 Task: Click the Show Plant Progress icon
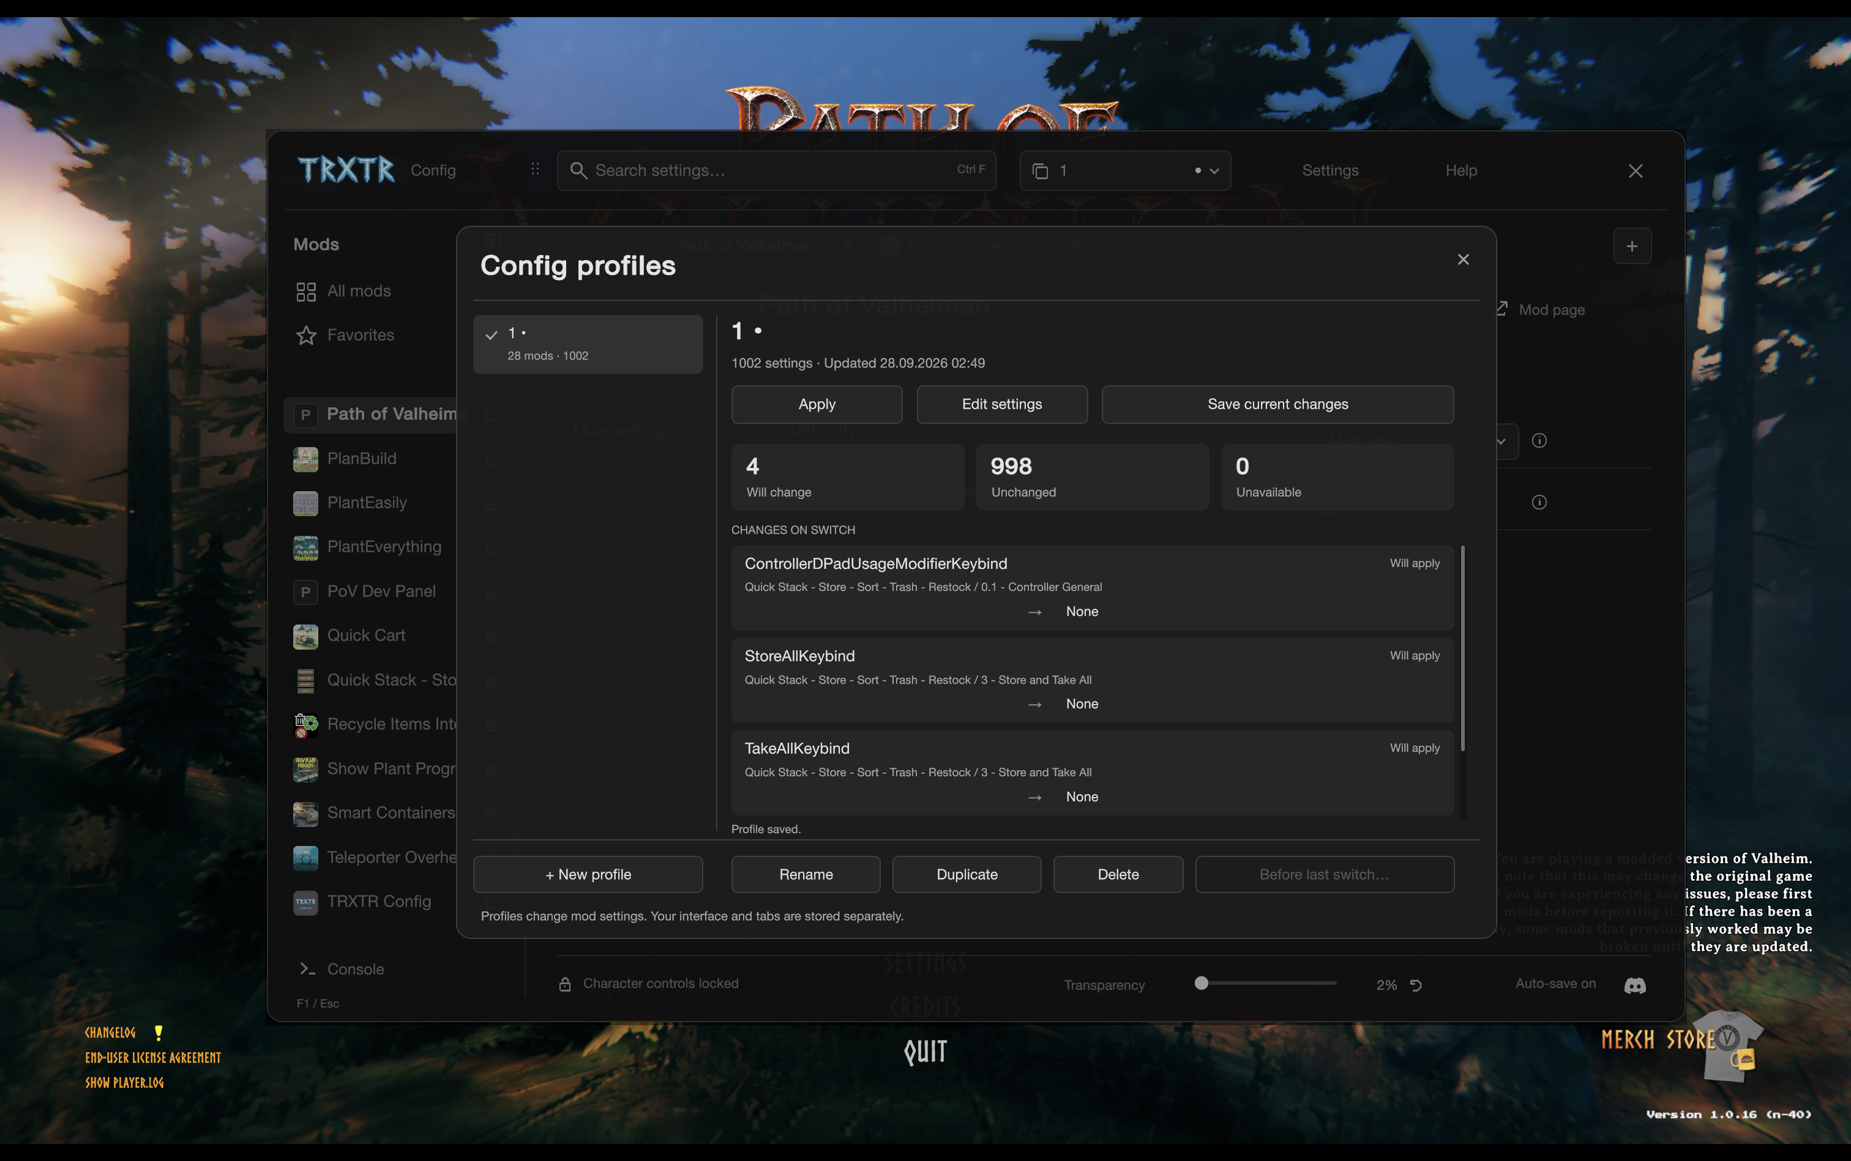click(x=306, y=770)
